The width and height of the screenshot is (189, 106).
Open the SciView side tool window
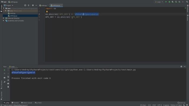[x=188, y=18]
